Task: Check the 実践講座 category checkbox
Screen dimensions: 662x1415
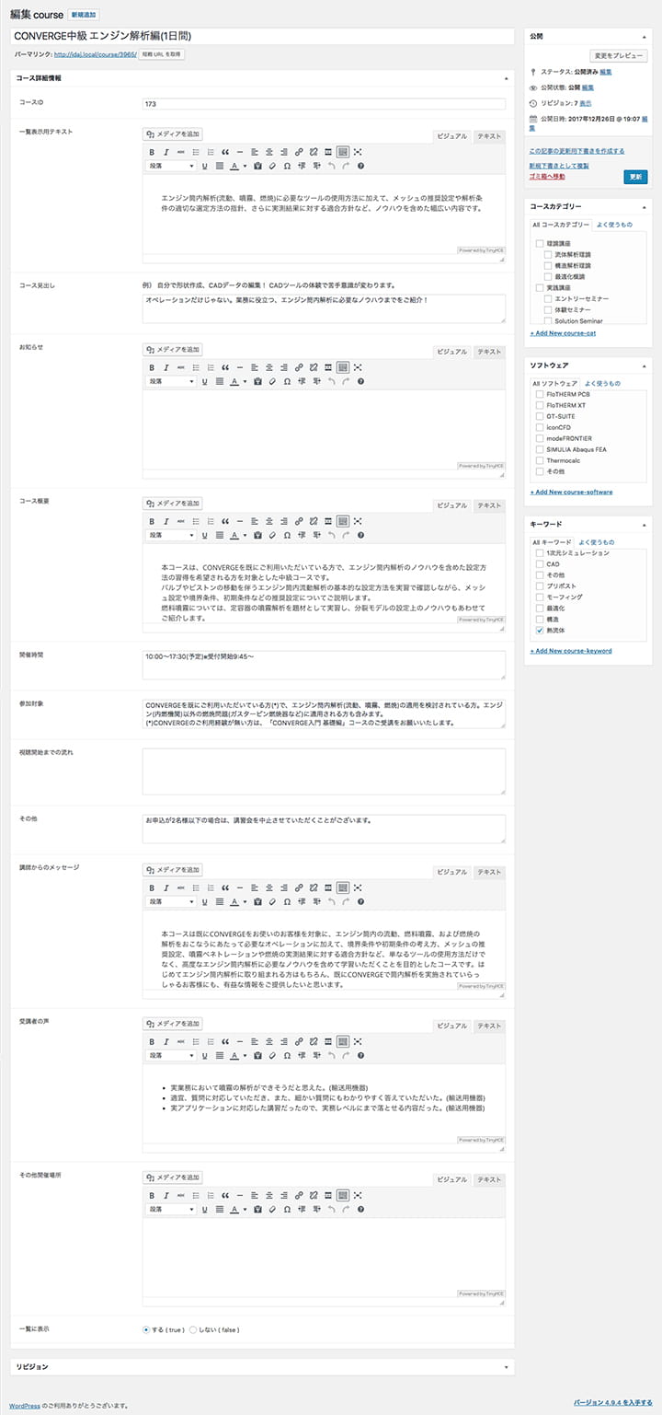Action: (x=540, y=287)
